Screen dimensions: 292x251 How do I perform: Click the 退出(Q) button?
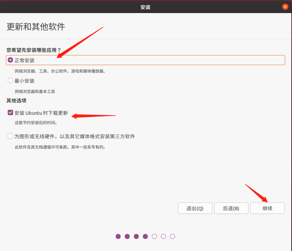[x=195, y=208]
